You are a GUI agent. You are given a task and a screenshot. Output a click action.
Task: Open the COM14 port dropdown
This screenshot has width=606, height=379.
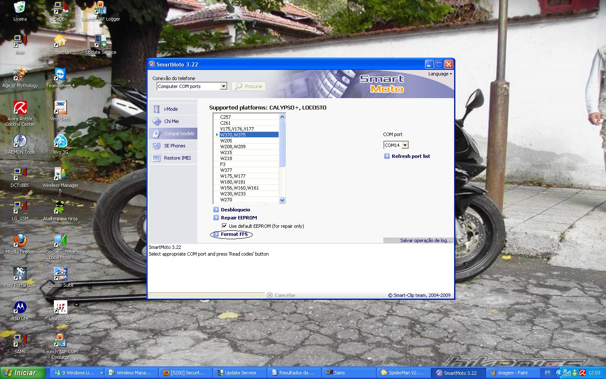click(x=405, y=145)
